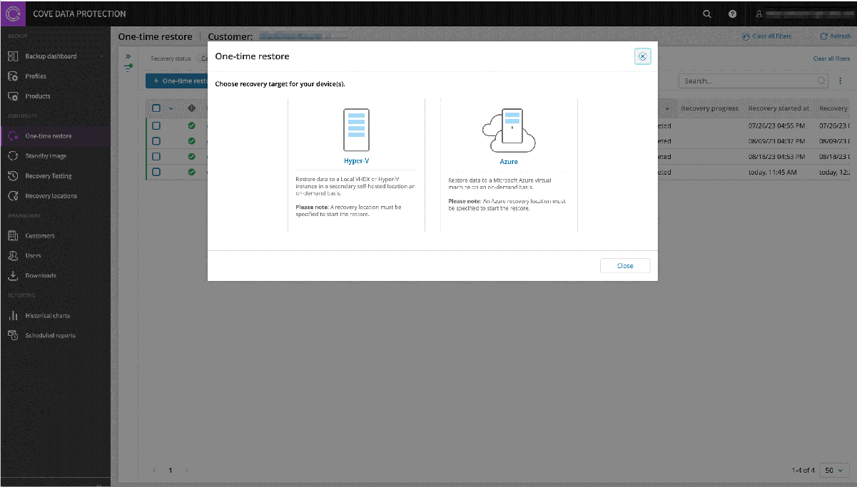This screenshot has height=487, width=857.
Task: Click the Products sidebar icon
Action: click(x=13, y=96)
